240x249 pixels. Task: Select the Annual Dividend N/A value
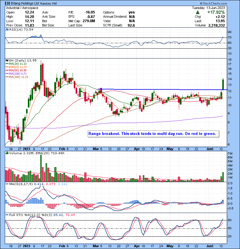pyautogui.click(x=132, y=17)
